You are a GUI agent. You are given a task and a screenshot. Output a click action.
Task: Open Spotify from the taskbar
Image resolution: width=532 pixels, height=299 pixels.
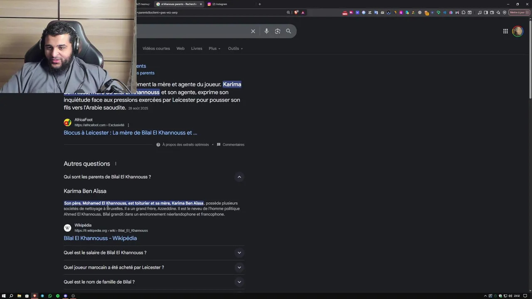(x=58, y=296)
